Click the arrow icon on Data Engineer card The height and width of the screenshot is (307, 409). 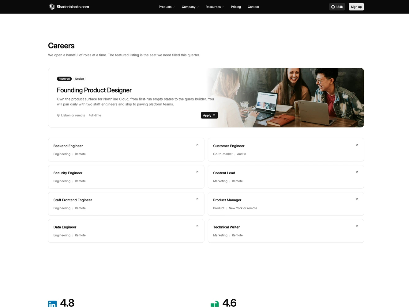pos(197,226)
